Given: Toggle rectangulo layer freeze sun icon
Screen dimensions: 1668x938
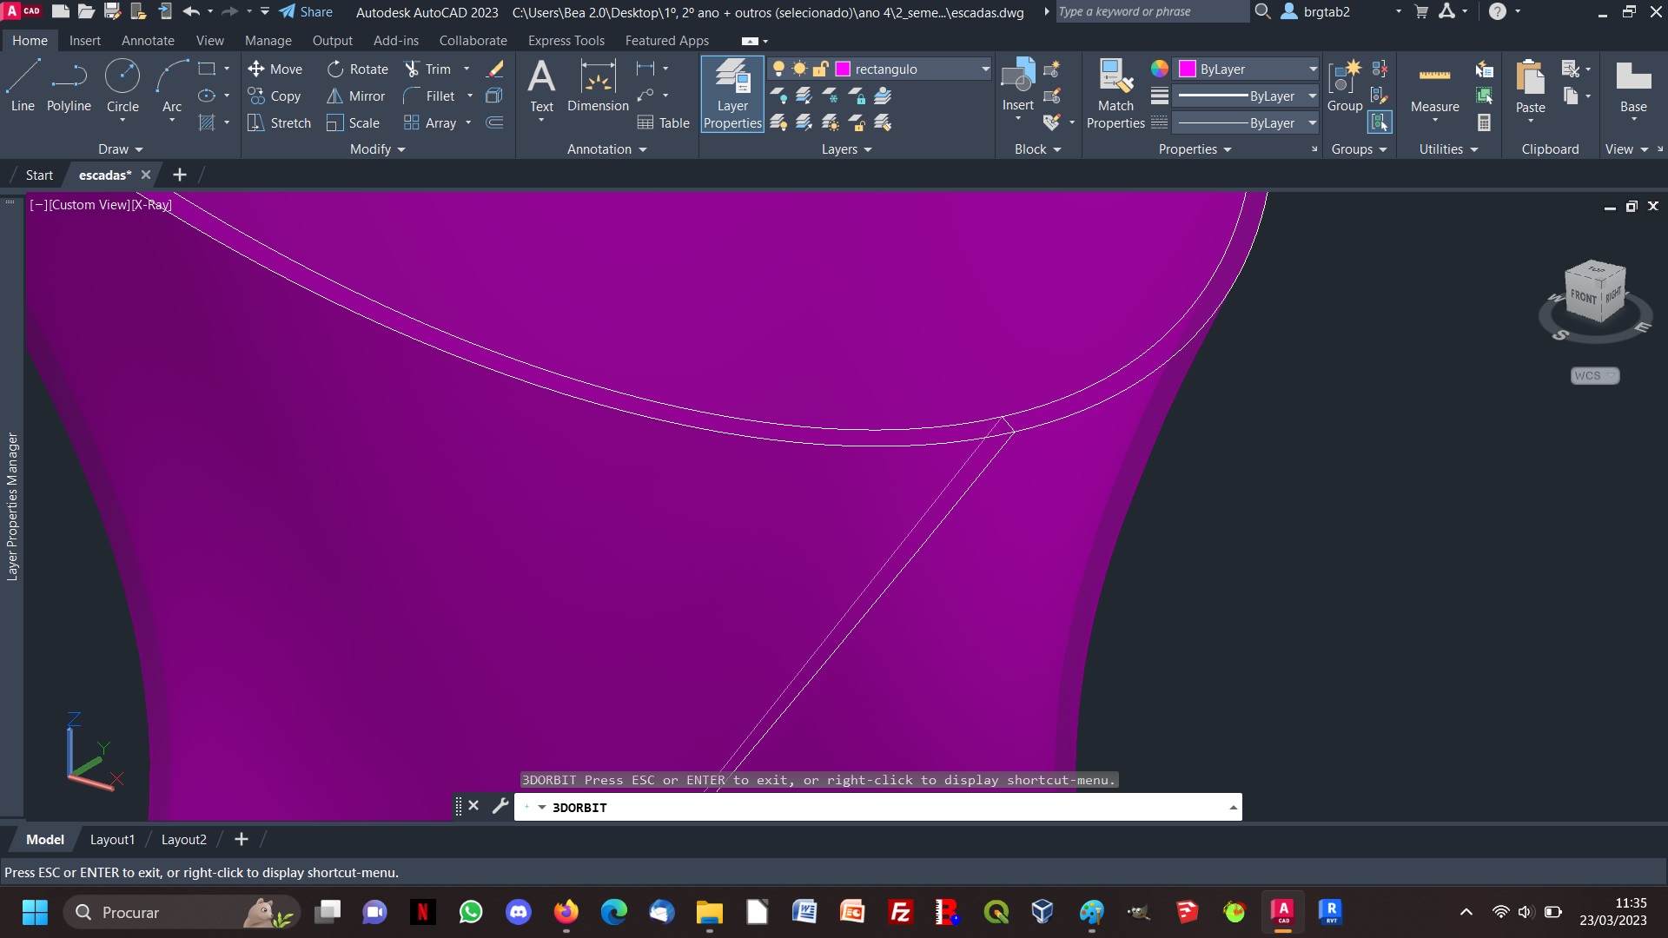Looking at the screenshot, I should (799, 69).
